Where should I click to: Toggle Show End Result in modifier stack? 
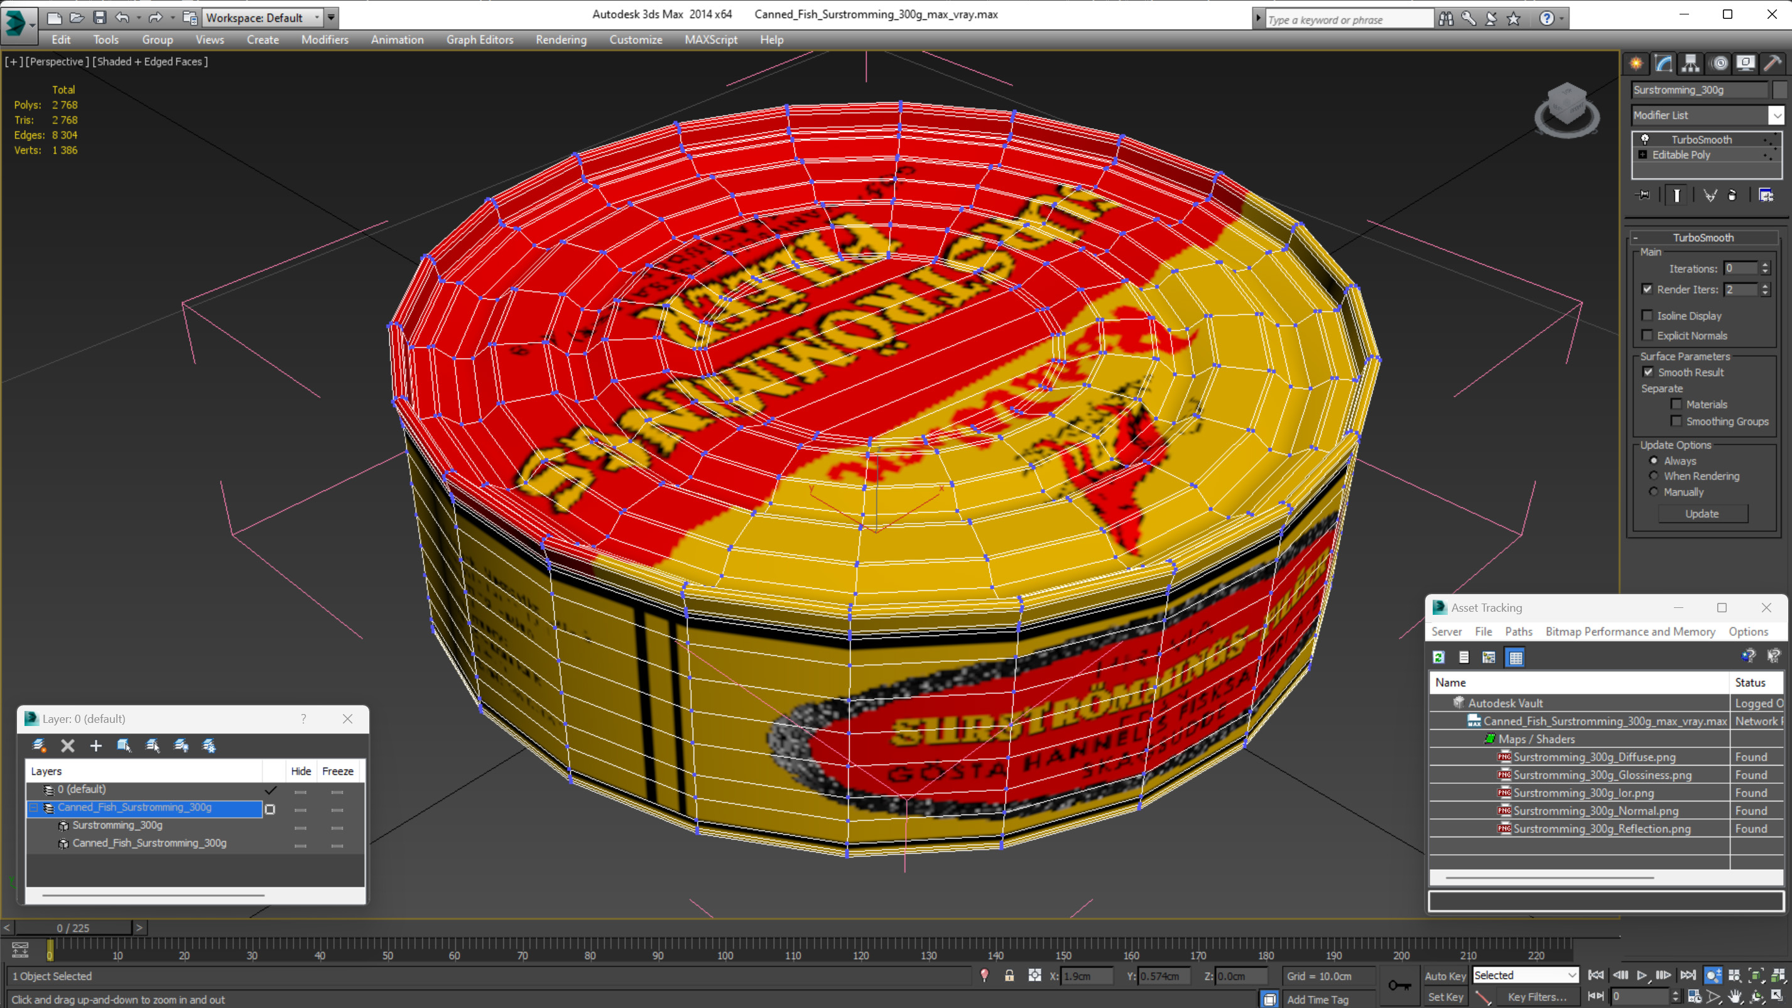pyautogui.click(x=1676, y=195)
